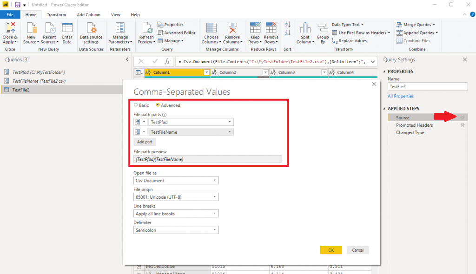
Task: Click Replace Values in Transform group
Action: pyautogui.click(x=349, y=41)
